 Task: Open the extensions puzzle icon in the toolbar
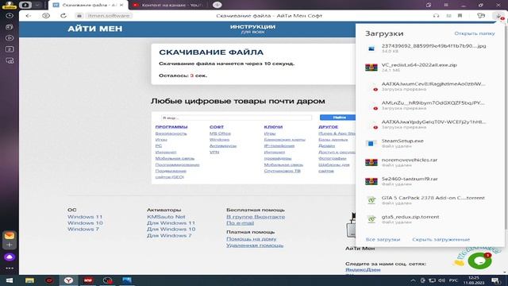point(481,16)
